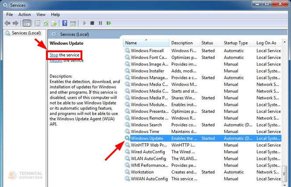
Task: Sort by the Status column header
Action: pyautogui.click(x=210, y=43)
